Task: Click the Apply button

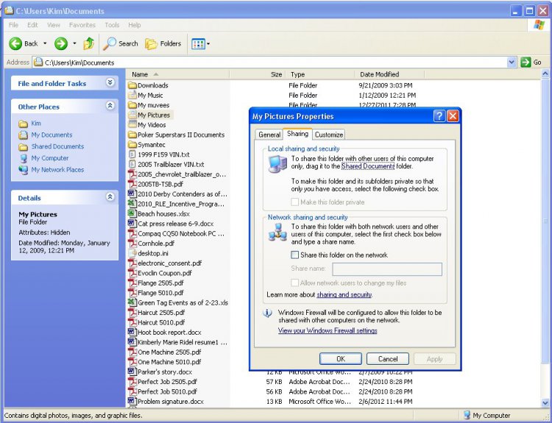Action: [x=434, y=358]
